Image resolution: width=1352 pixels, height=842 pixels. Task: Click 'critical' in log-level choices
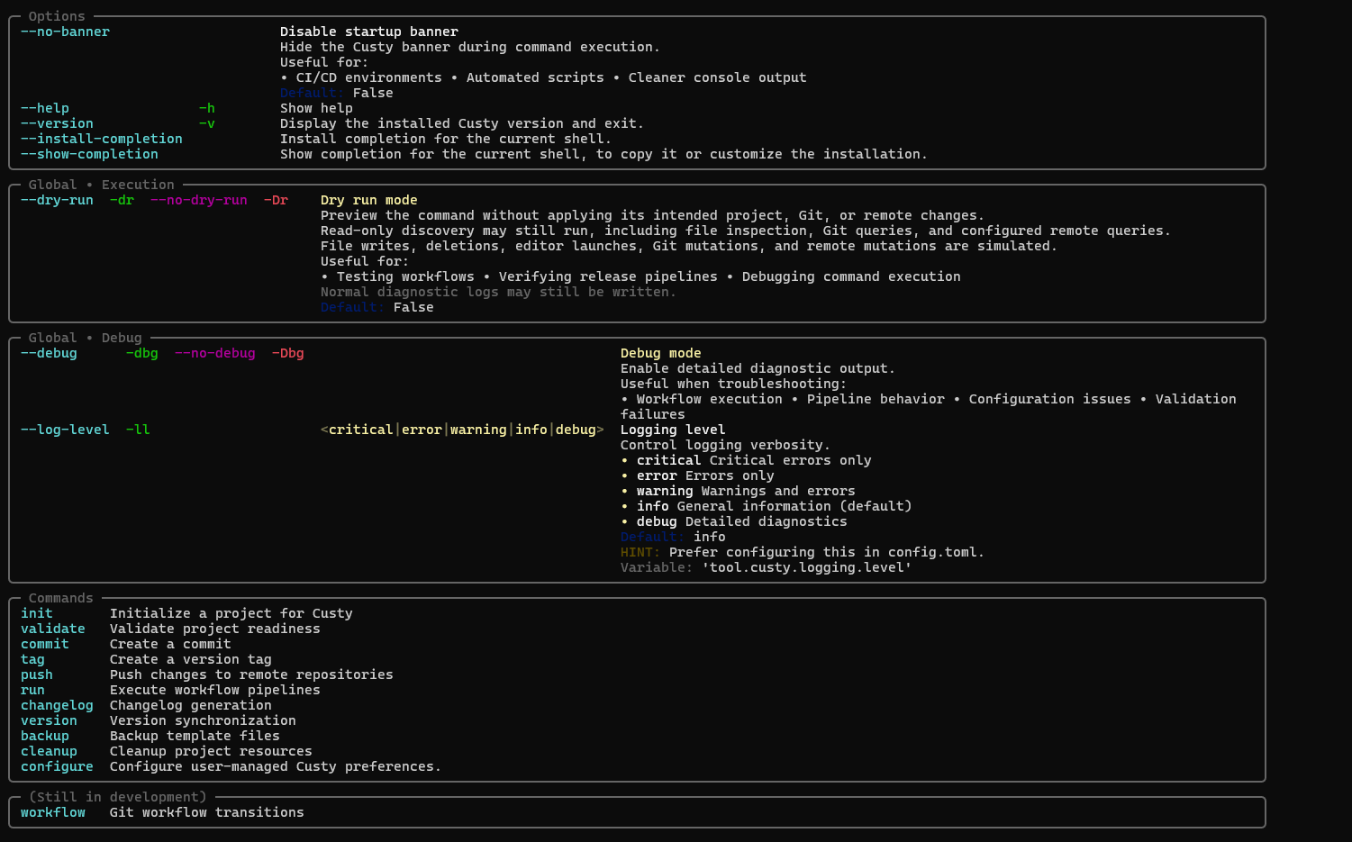(x=361, y=430)
